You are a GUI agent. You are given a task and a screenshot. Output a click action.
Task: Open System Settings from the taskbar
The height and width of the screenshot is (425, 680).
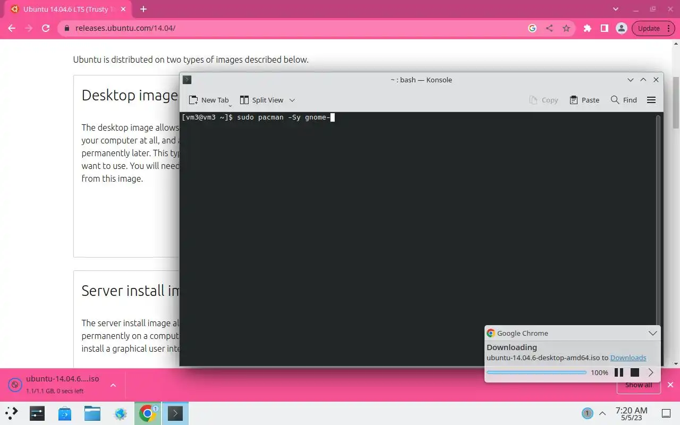[x=37, y=413]
